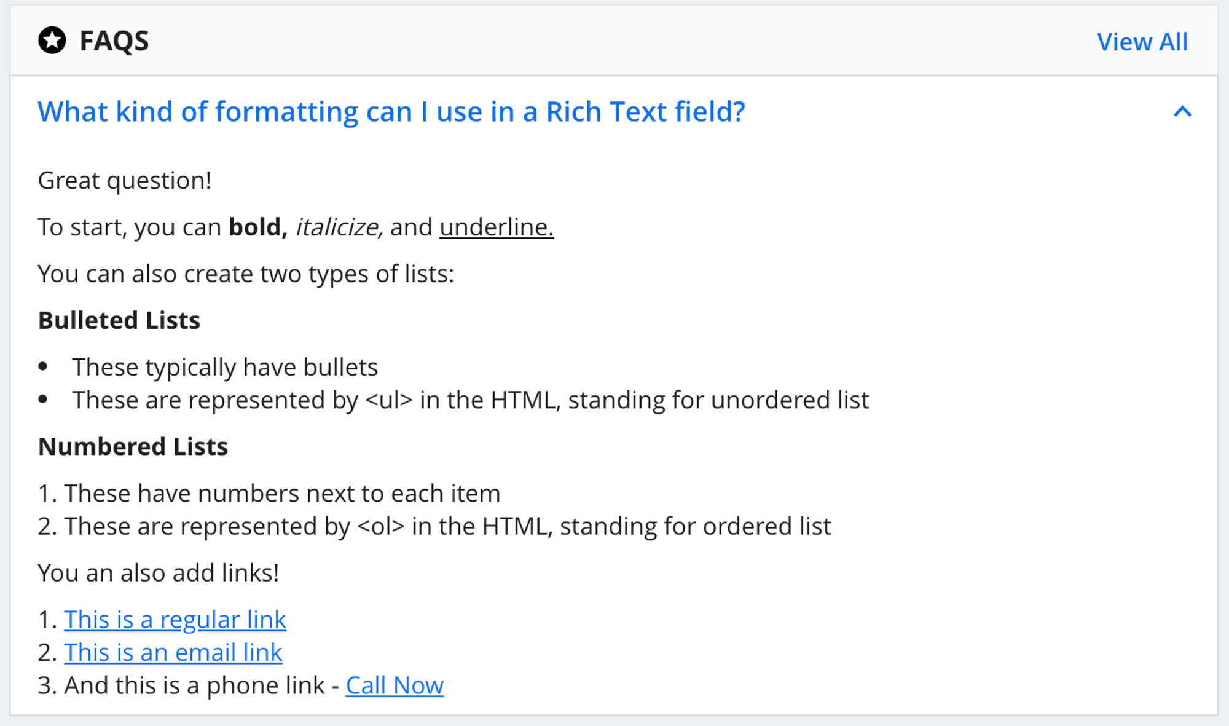Open the 'This is an email link'
The width and height of the screenshot is (1229, 726).
[x=173, y=652]
